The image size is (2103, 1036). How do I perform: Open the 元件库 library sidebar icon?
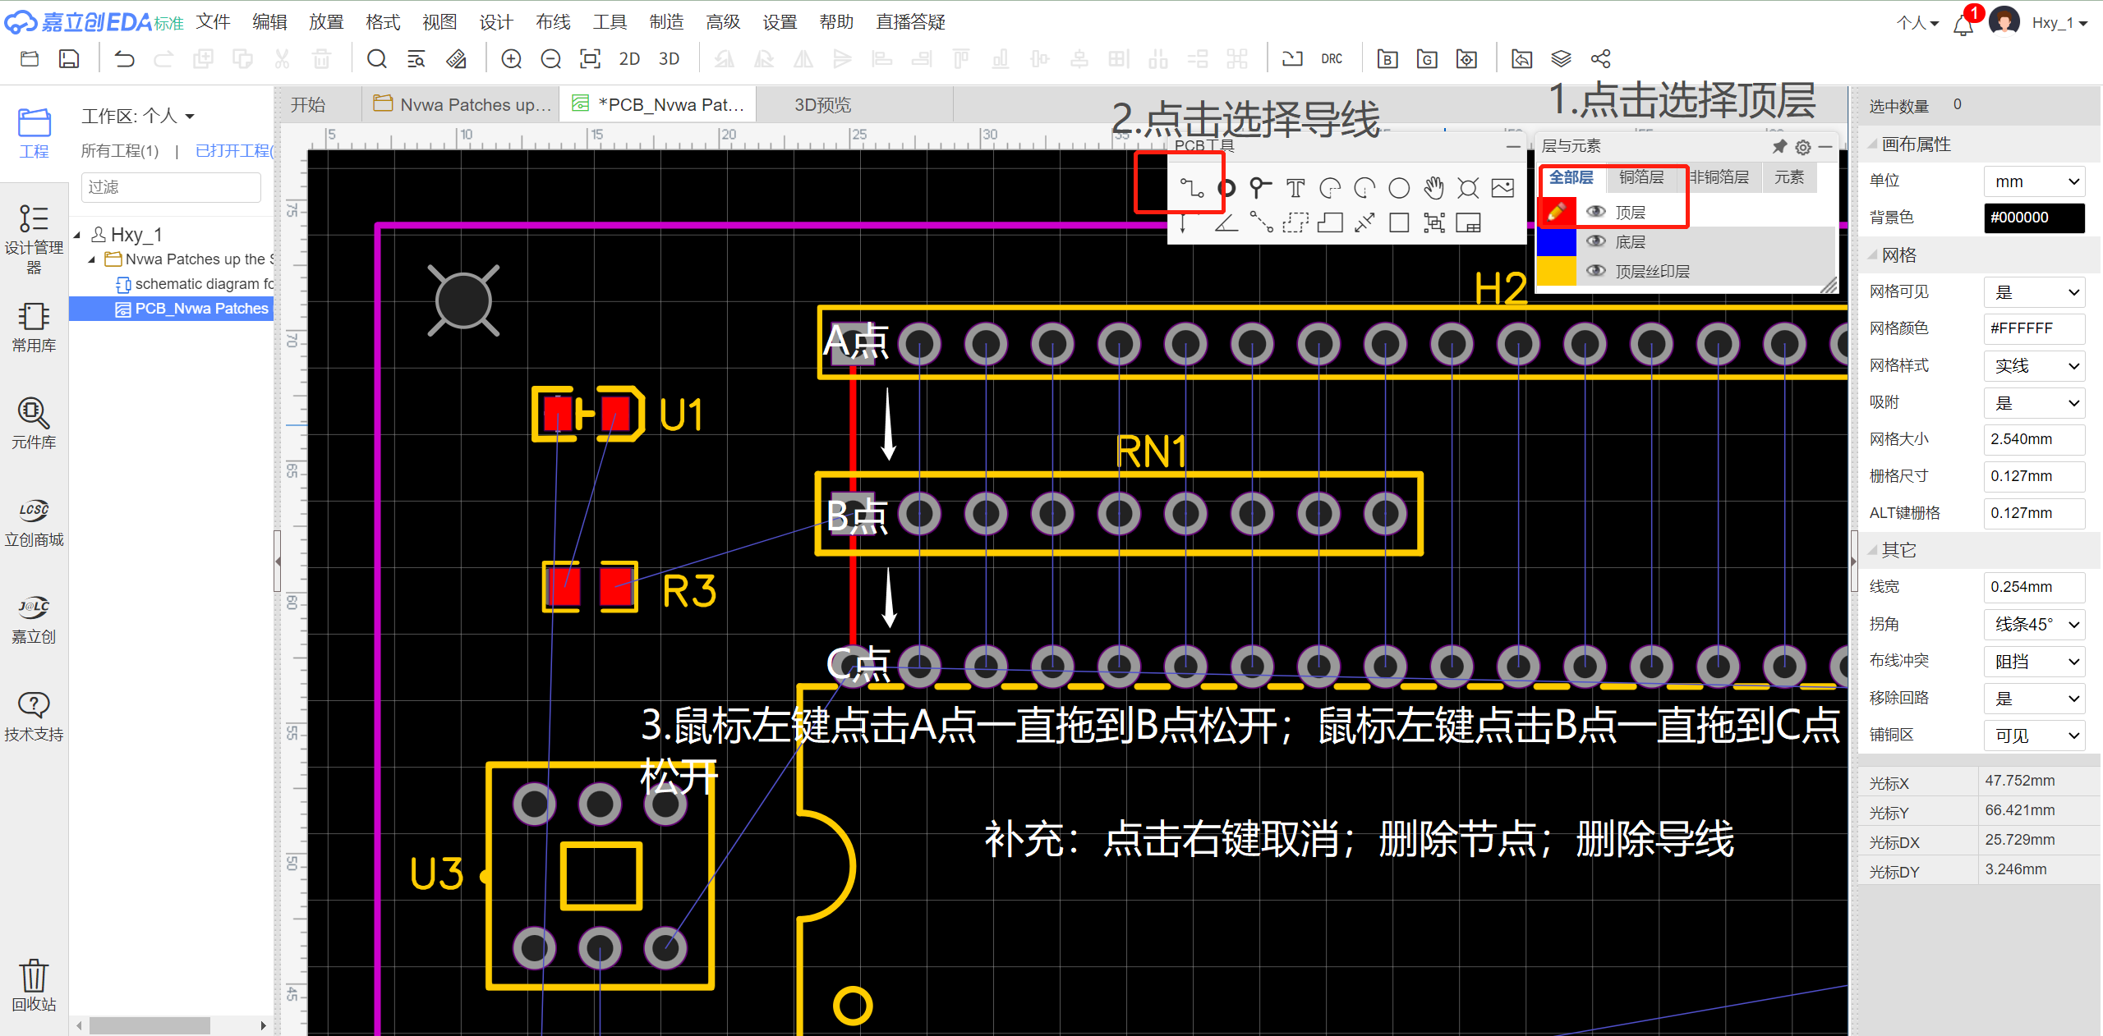coord(34,423)
